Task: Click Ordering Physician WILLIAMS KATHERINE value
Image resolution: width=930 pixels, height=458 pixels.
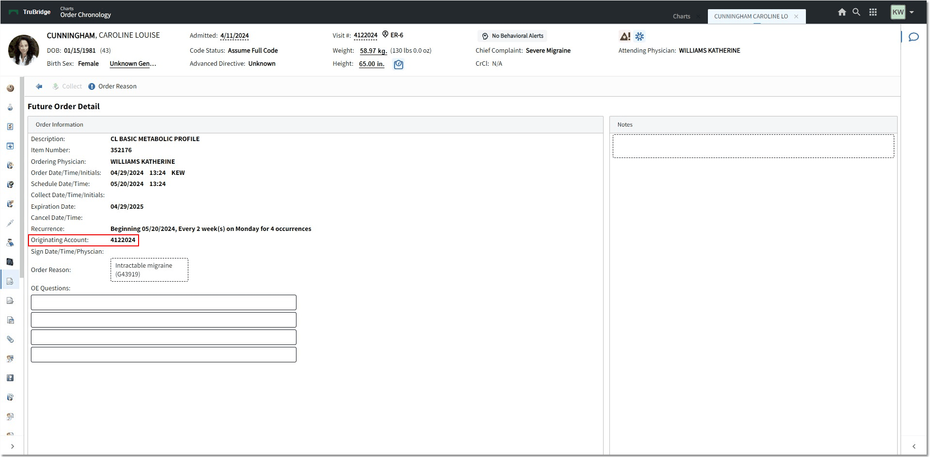Action: click(142, 162)
